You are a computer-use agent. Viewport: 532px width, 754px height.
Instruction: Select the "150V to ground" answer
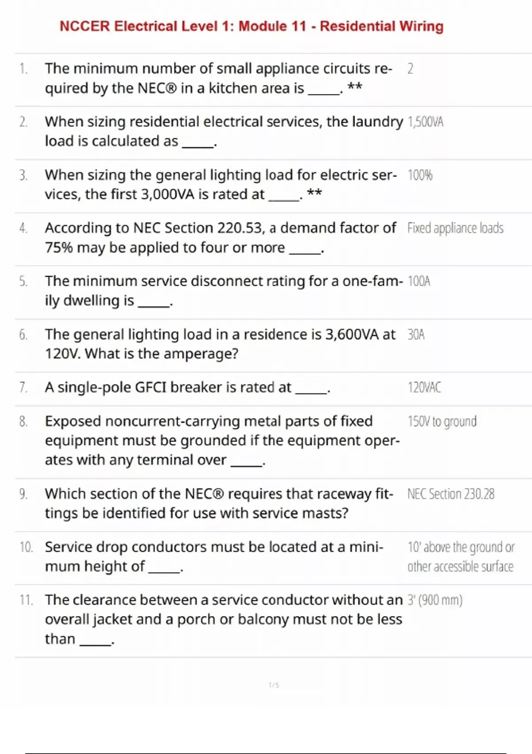click(x=442, y=421)
